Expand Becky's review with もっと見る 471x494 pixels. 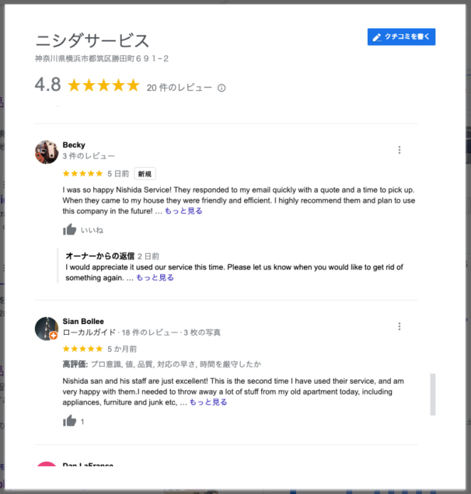click(183, 210)
